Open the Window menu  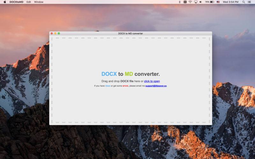(39, 2)
